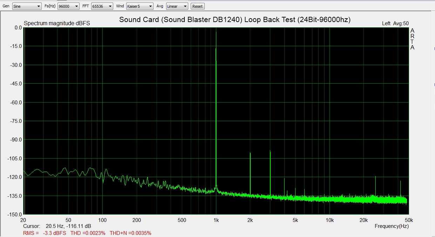Viewport: 435px width, 237px height.
Task: Click the RMS -3.3 dBFS value
Action: click(45, 233)
